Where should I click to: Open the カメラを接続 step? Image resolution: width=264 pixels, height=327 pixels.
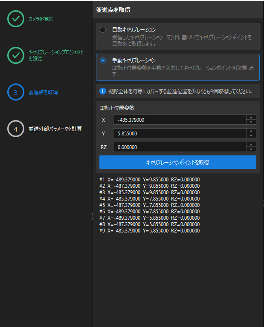(x=41, y=19)
